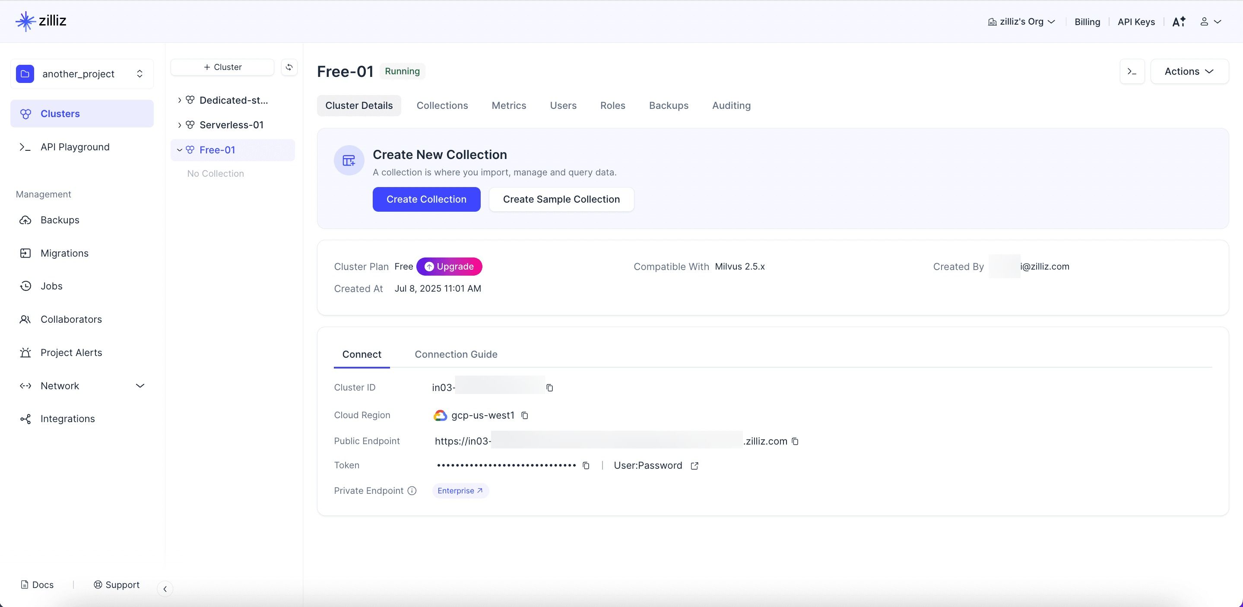Switch to the Roles tab
Viewport: 1243px width, 607px height.
pos(613,105)
